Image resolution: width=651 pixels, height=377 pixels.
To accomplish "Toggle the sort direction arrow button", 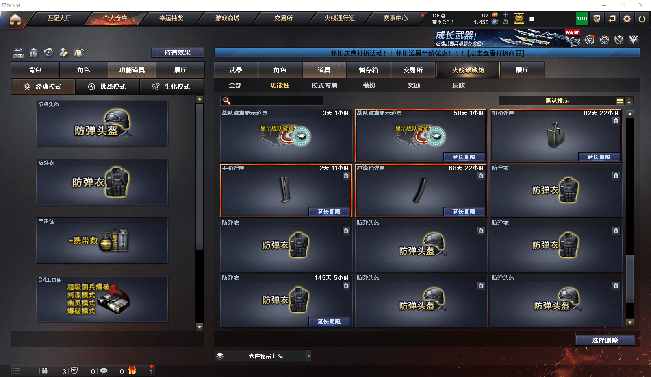I will pos(629,101).
